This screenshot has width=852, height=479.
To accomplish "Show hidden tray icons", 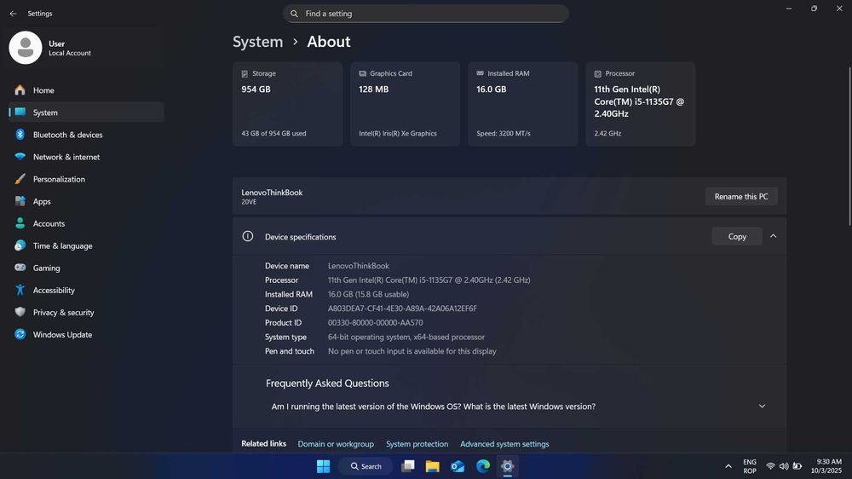I will [728, 466].
